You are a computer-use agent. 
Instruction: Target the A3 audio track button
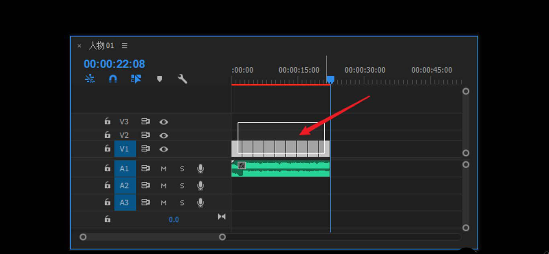(x=125, y=203)
